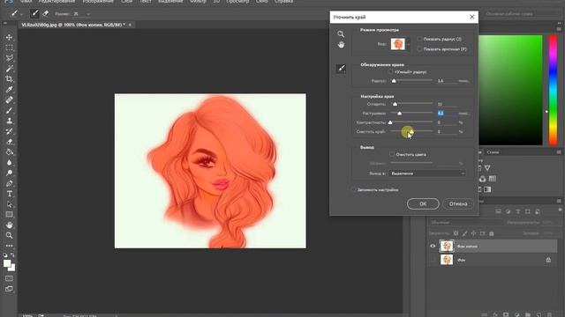Click the Растушевка value field
The image size is (565, 317).
point(448,114)
